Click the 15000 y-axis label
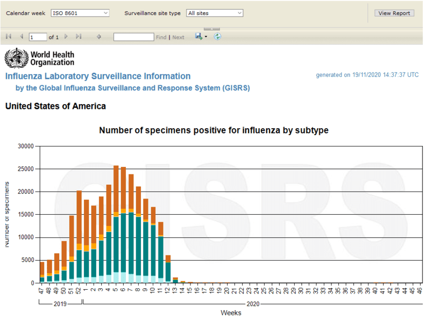This screenshot has width=426, height=322. (x=26, y=215)
